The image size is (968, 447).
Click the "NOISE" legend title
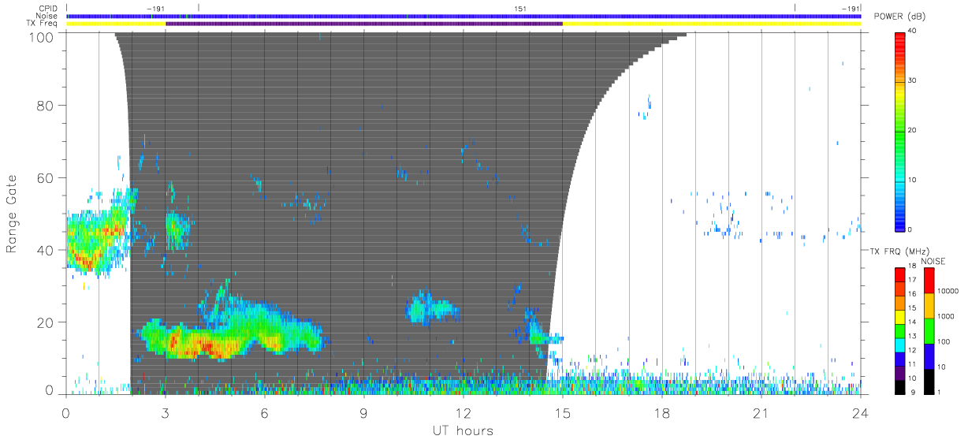click(933, 261)
